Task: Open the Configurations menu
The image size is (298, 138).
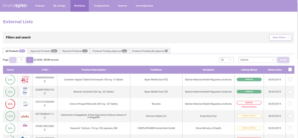Action: click(102, 6)
